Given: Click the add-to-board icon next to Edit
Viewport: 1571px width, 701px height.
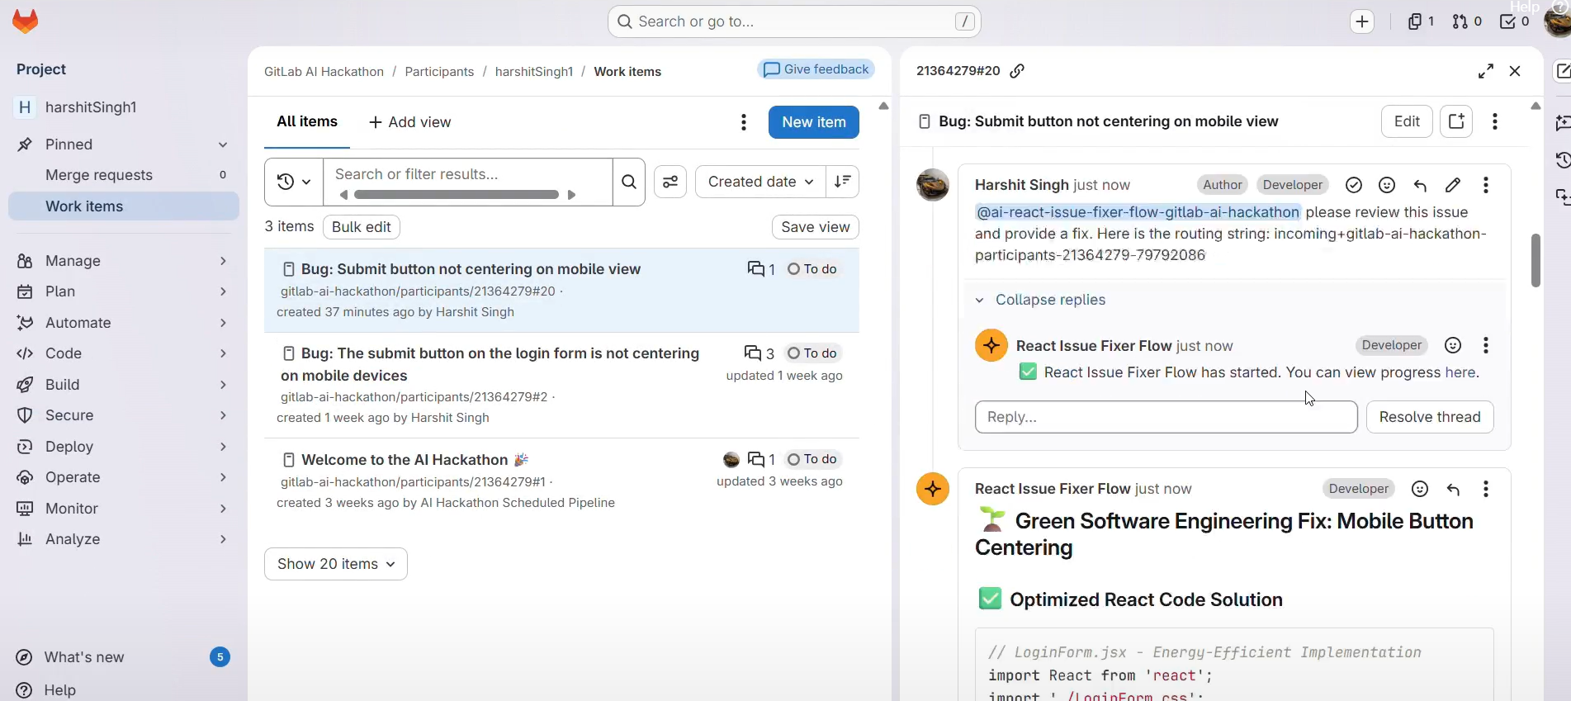Looking at the screenshot, I should (1456, 121).
